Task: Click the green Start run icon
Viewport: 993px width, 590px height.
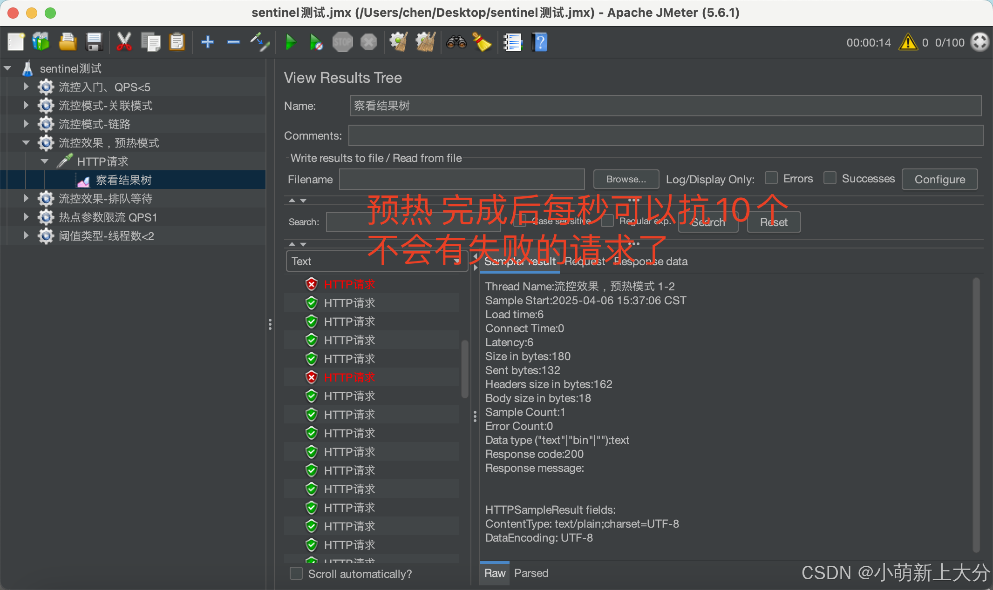Action: [290, 42]
